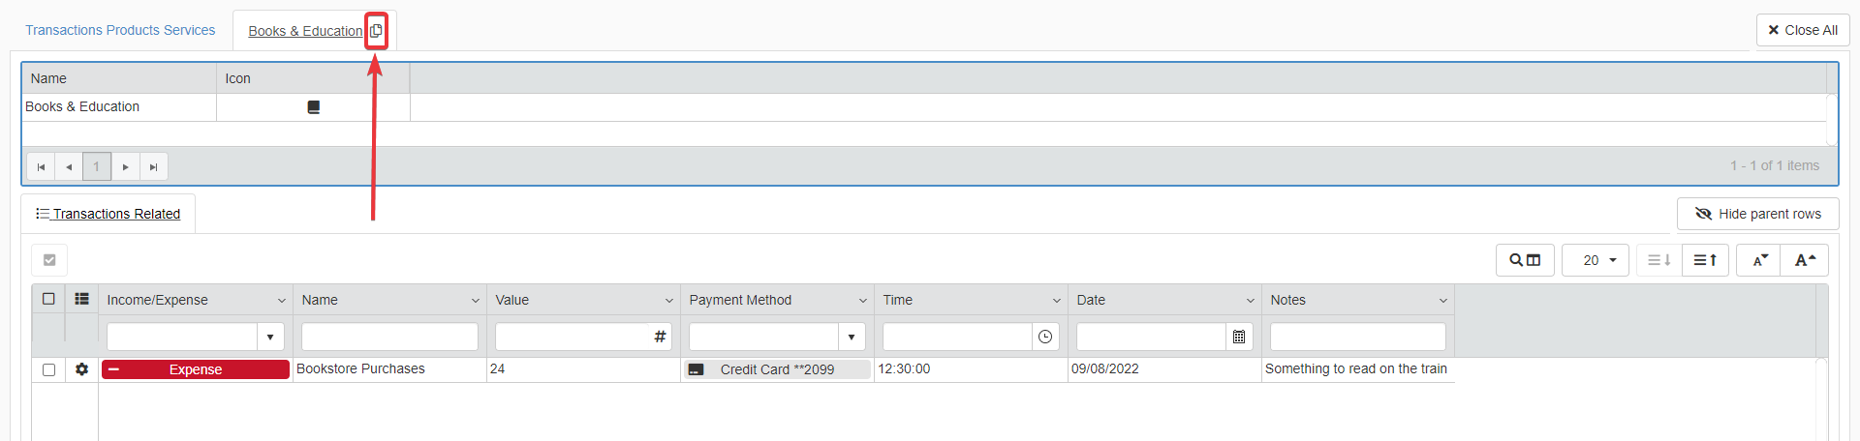Select the Transactions Related tab

pos(108,214)
